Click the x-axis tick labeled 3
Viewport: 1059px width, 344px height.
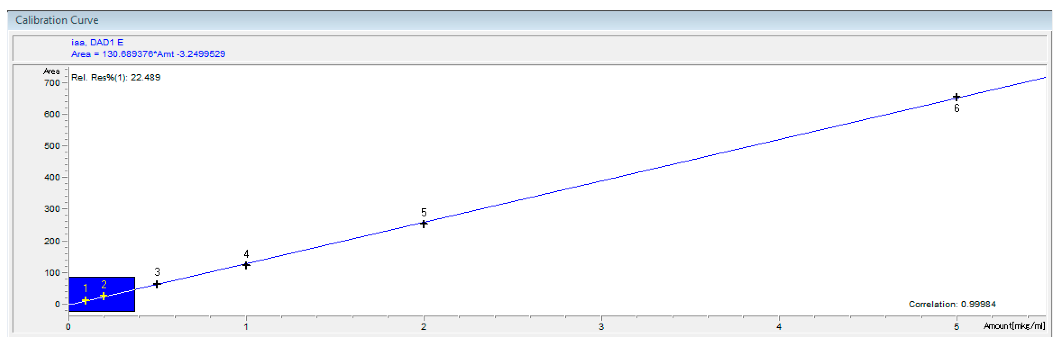(x=601, y=327)
